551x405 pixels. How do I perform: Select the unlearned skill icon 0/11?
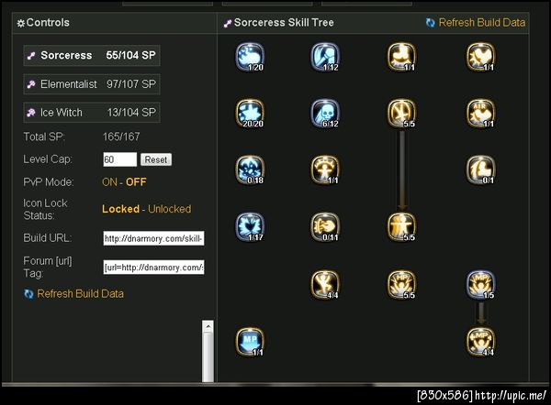click(x=325, y=227)
